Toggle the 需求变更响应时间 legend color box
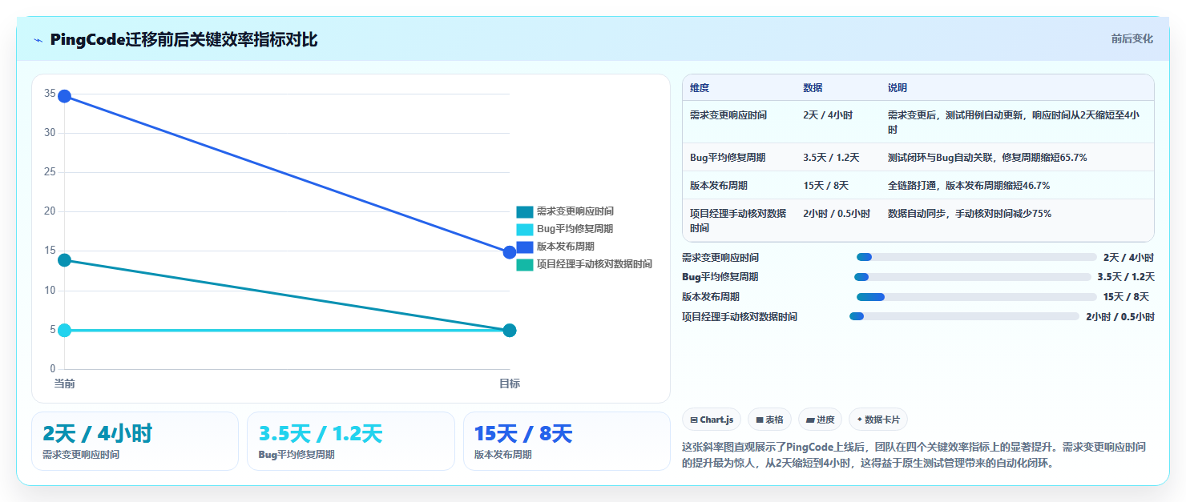Image resolution: width=1186 pixels, height=502 pixels. [x=525, y=211]
